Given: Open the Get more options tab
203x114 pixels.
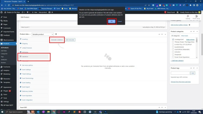Looking at the screenshot, I should pos(27,65).
